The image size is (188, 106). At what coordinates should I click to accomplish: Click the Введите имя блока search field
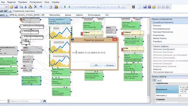click(x=25, y=101)
